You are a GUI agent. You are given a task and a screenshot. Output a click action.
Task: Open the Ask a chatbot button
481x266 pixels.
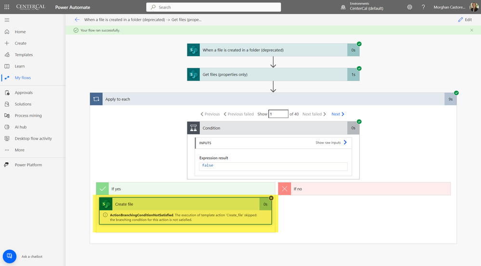10,256
